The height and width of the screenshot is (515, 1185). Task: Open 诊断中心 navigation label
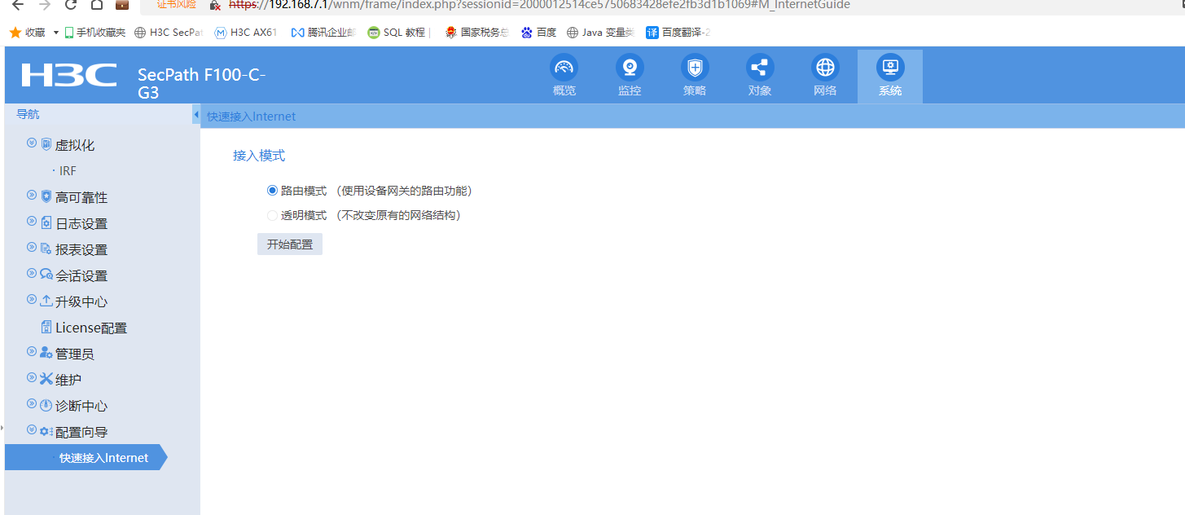point(81,406)
